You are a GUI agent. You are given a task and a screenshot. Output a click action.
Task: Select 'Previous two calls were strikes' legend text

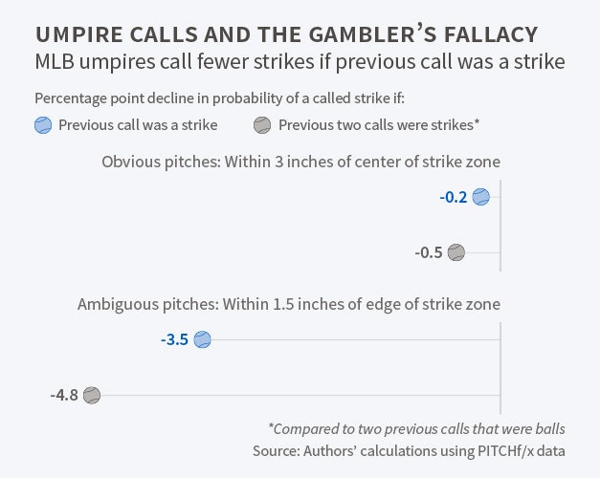pyautogui.click(x=378, y=124)
